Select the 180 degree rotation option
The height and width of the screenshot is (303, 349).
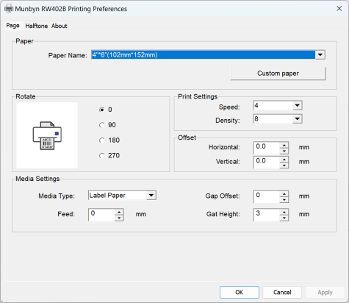click(x=109, y=140)
